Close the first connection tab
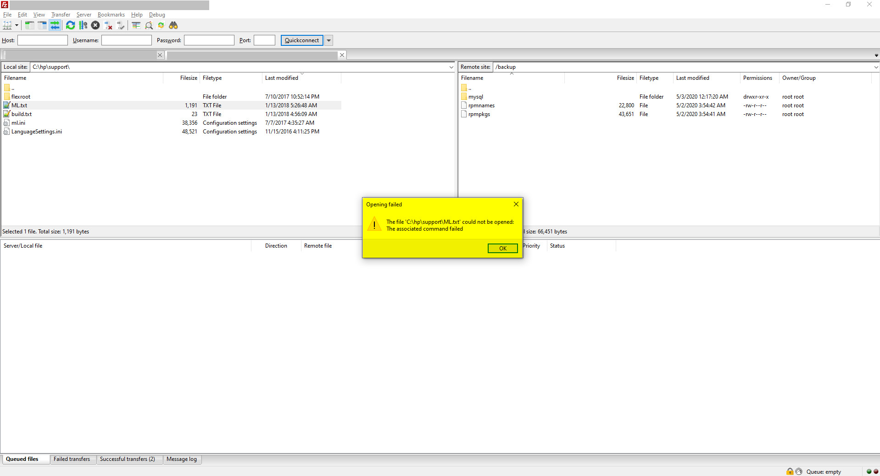 pos(160,55)
